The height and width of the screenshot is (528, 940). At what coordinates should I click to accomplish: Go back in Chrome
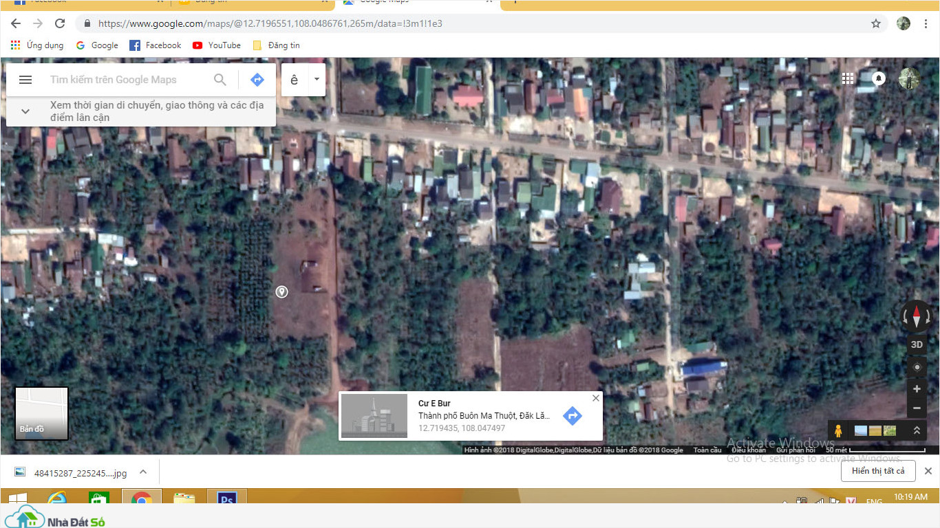pyautogui.click(x=16, y=23)
